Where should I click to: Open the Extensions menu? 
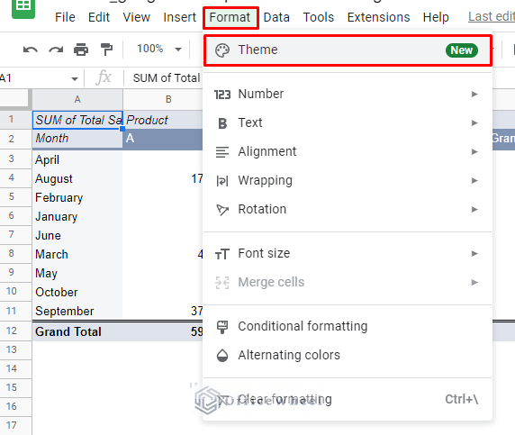378,17
